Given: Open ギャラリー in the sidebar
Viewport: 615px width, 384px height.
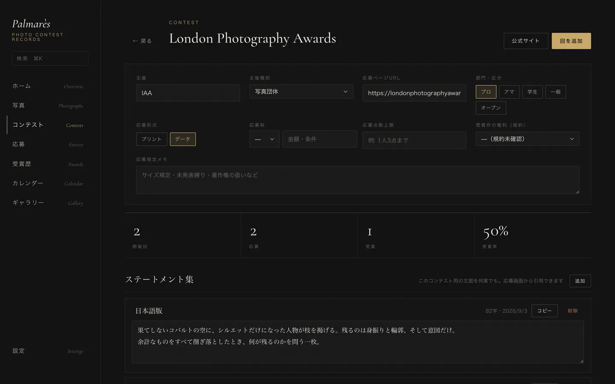Looking at the screenshot, I should [48, 203].
